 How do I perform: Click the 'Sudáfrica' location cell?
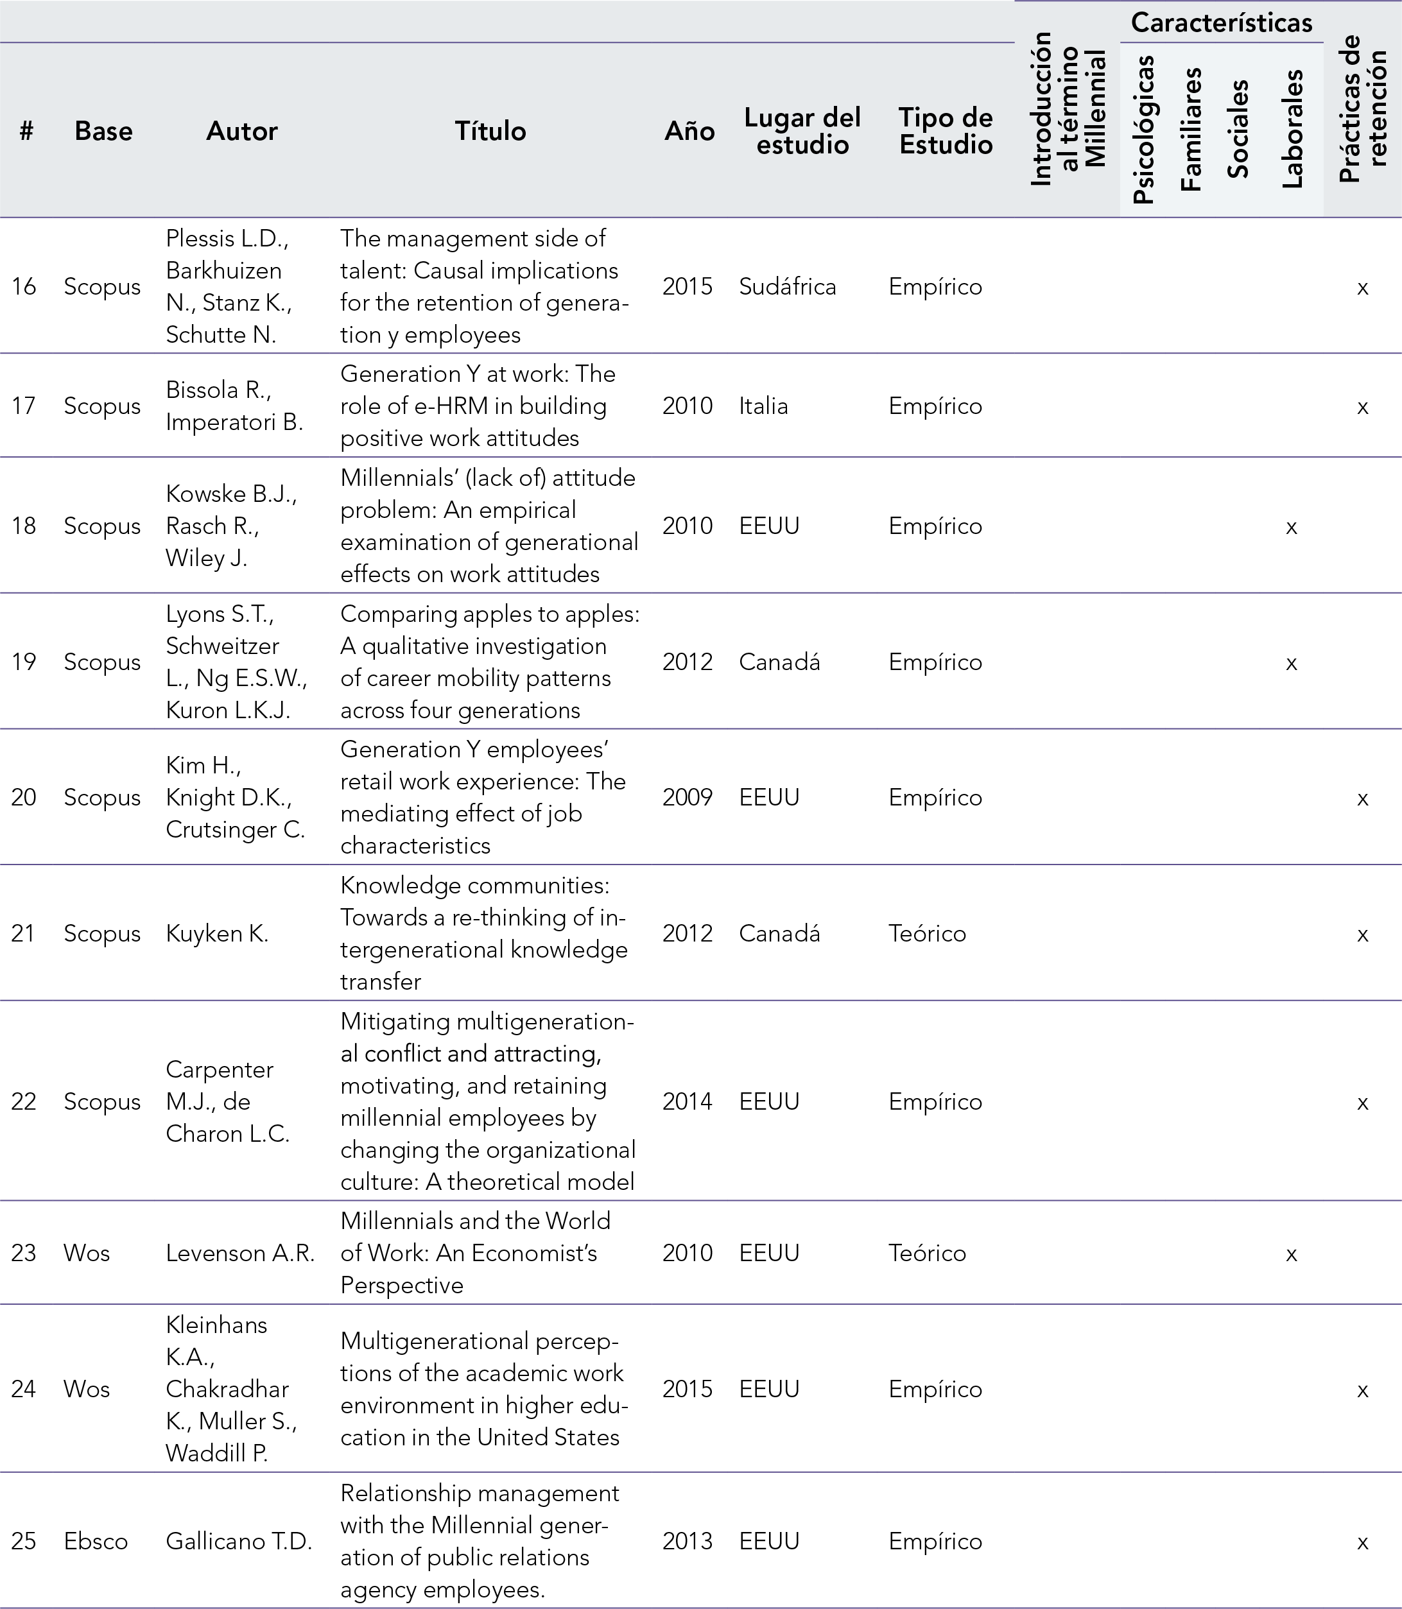point(787,286)
